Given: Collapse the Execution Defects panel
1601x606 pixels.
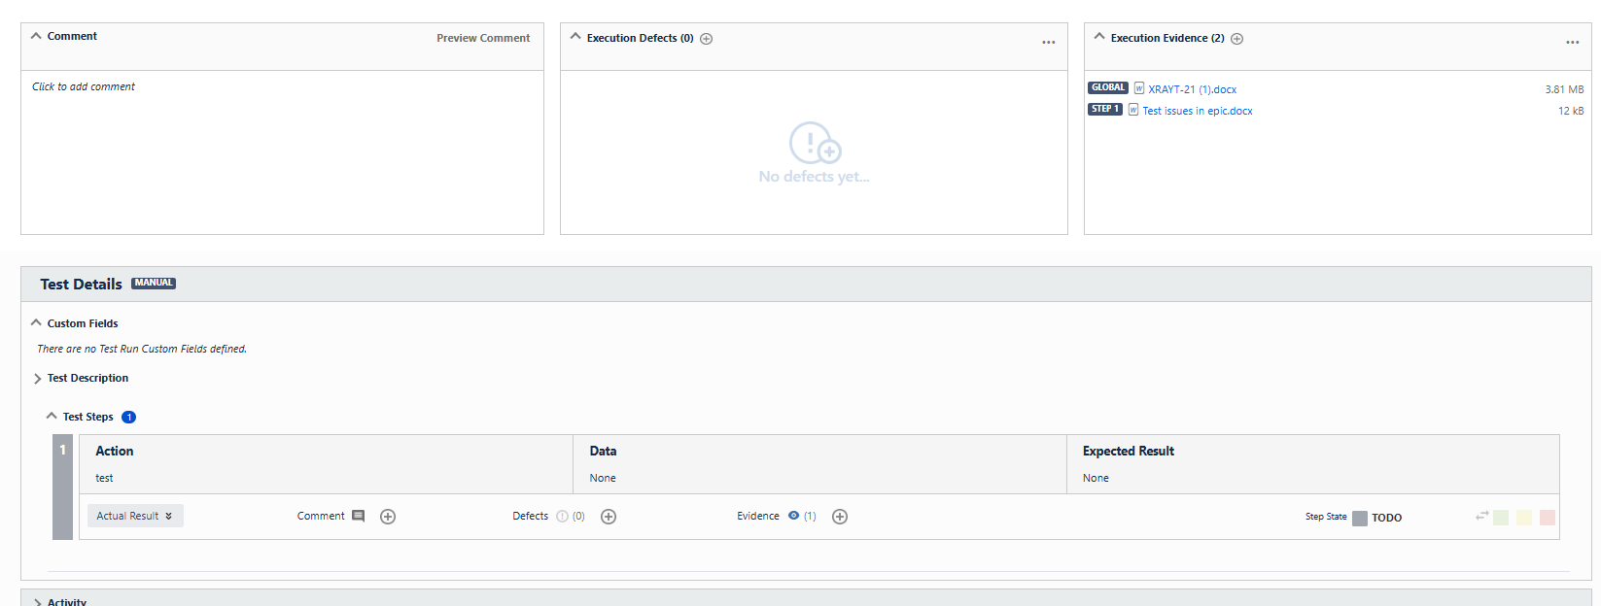Looking at the screenshot, I should tap(575, 37).
